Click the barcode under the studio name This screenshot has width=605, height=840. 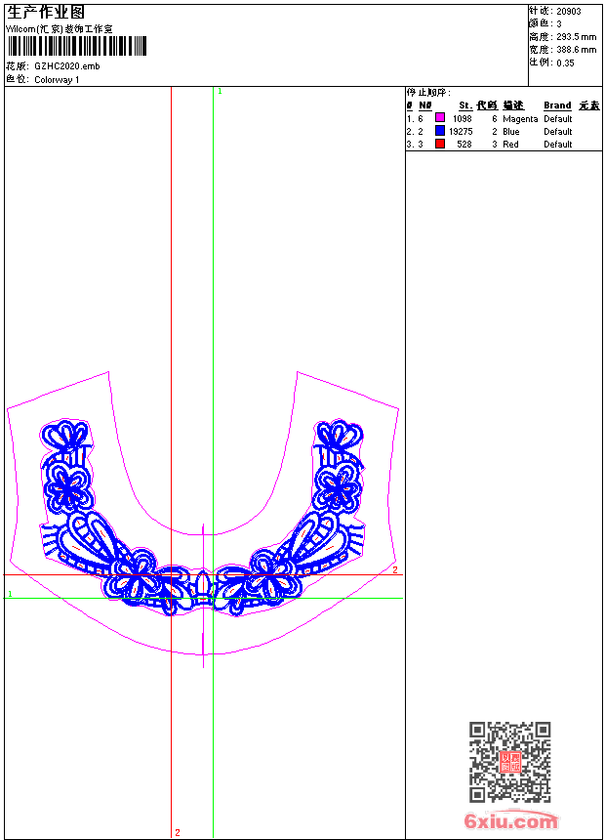(77, 46)
